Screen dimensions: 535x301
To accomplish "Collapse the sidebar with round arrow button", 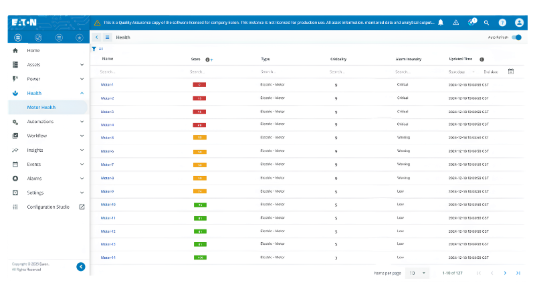I will click(81, 266).
